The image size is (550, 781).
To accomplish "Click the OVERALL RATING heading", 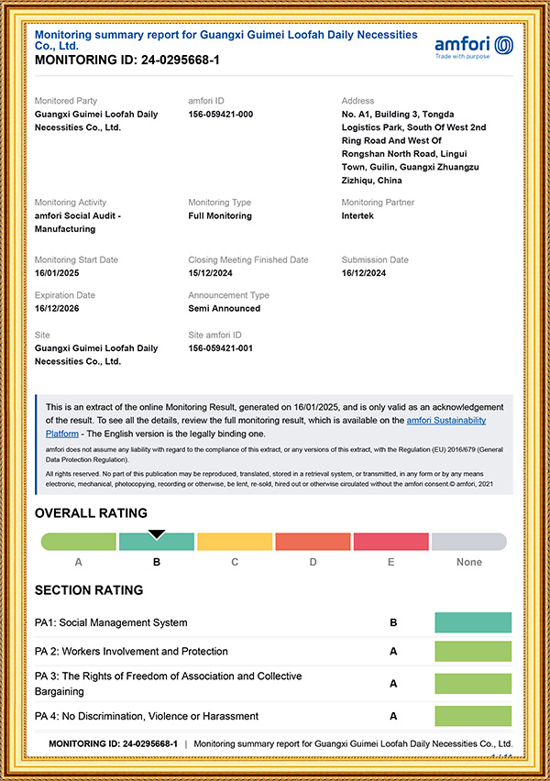I will pyautogui.click(x=91, y=513).
